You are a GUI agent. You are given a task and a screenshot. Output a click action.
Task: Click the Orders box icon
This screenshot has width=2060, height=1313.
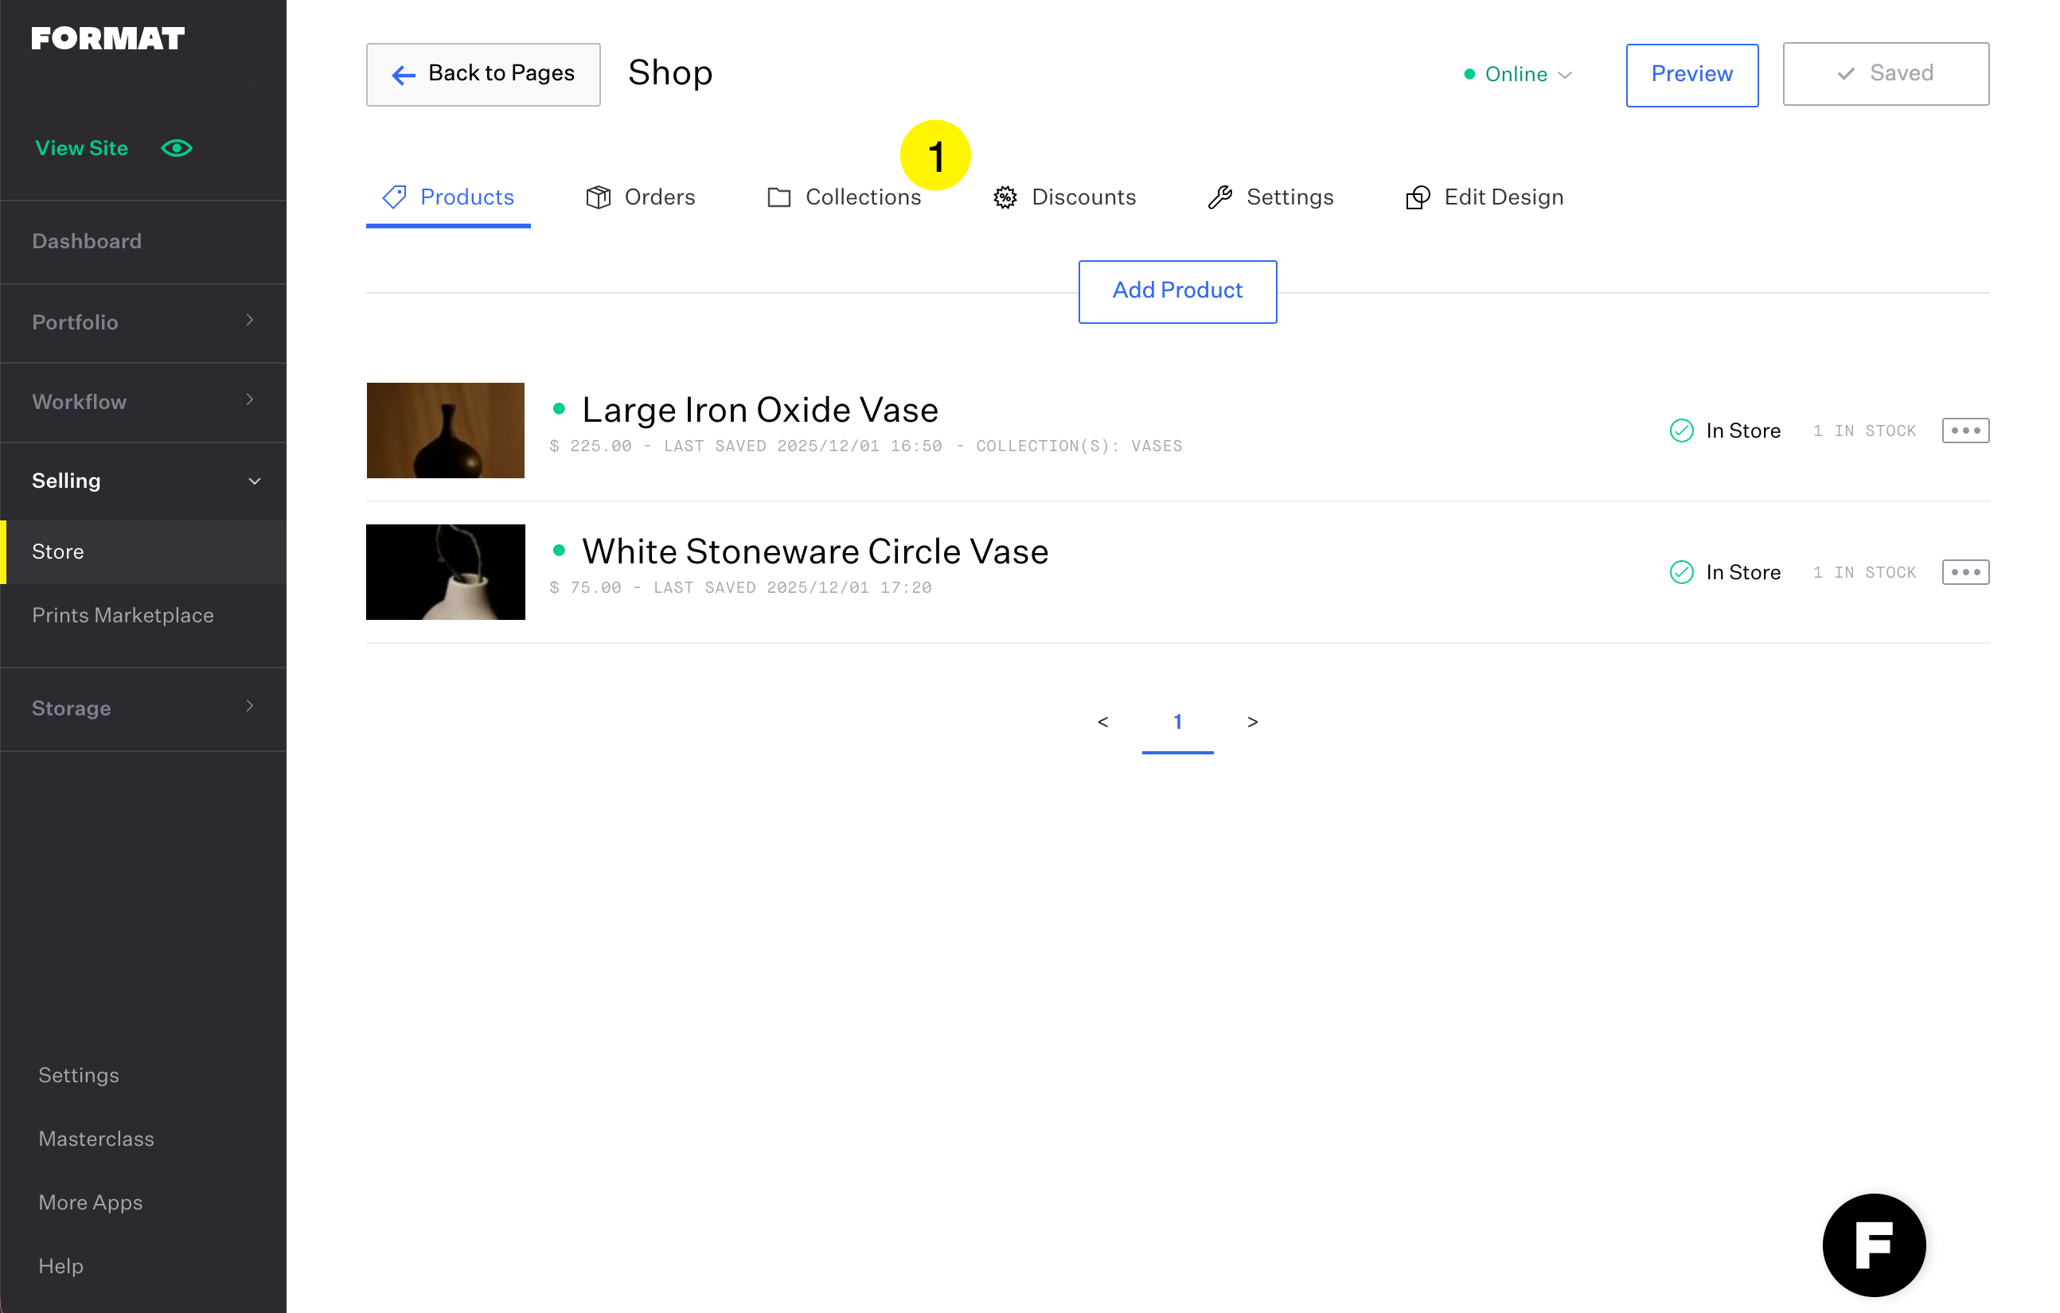pyautogui.click(x=598, y=197)
